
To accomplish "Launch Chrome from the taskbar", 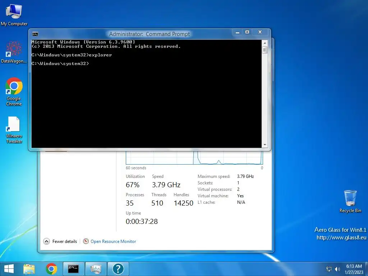I will (51, 269).
